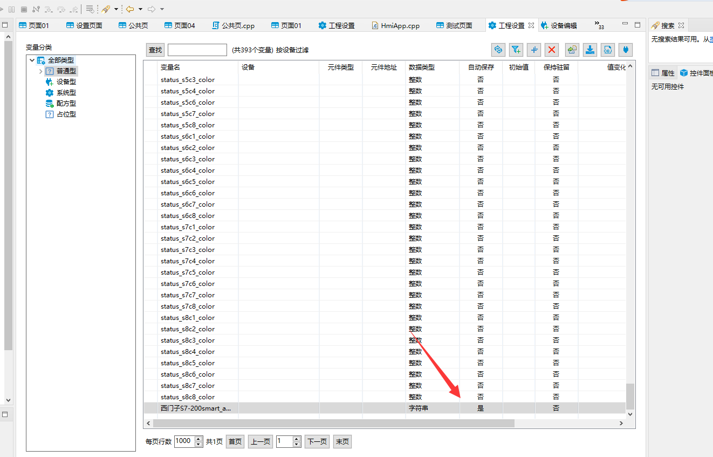The image size is (713, 457).
Task: Click the table's horizontal scrollbar thumb
Action: coord(334,424)
